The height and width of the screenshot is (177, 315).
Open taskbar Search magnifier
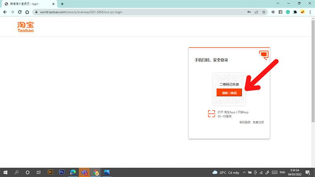(x=17, y=172)
